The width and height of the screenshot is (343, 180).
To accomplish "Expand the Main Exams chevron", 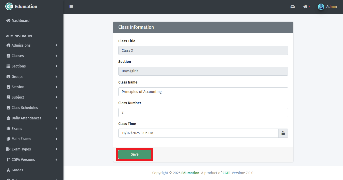I will pos(56,139).
